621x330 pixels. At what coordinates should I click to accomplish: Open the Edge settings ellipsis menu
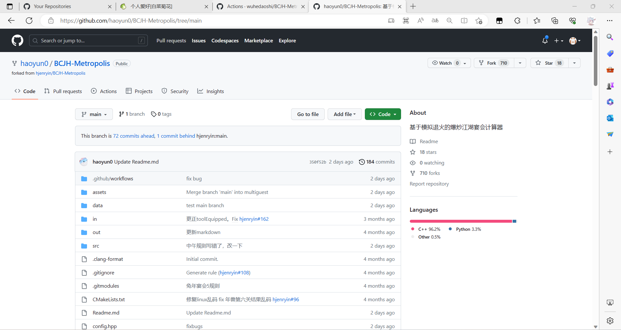point(610,21)
